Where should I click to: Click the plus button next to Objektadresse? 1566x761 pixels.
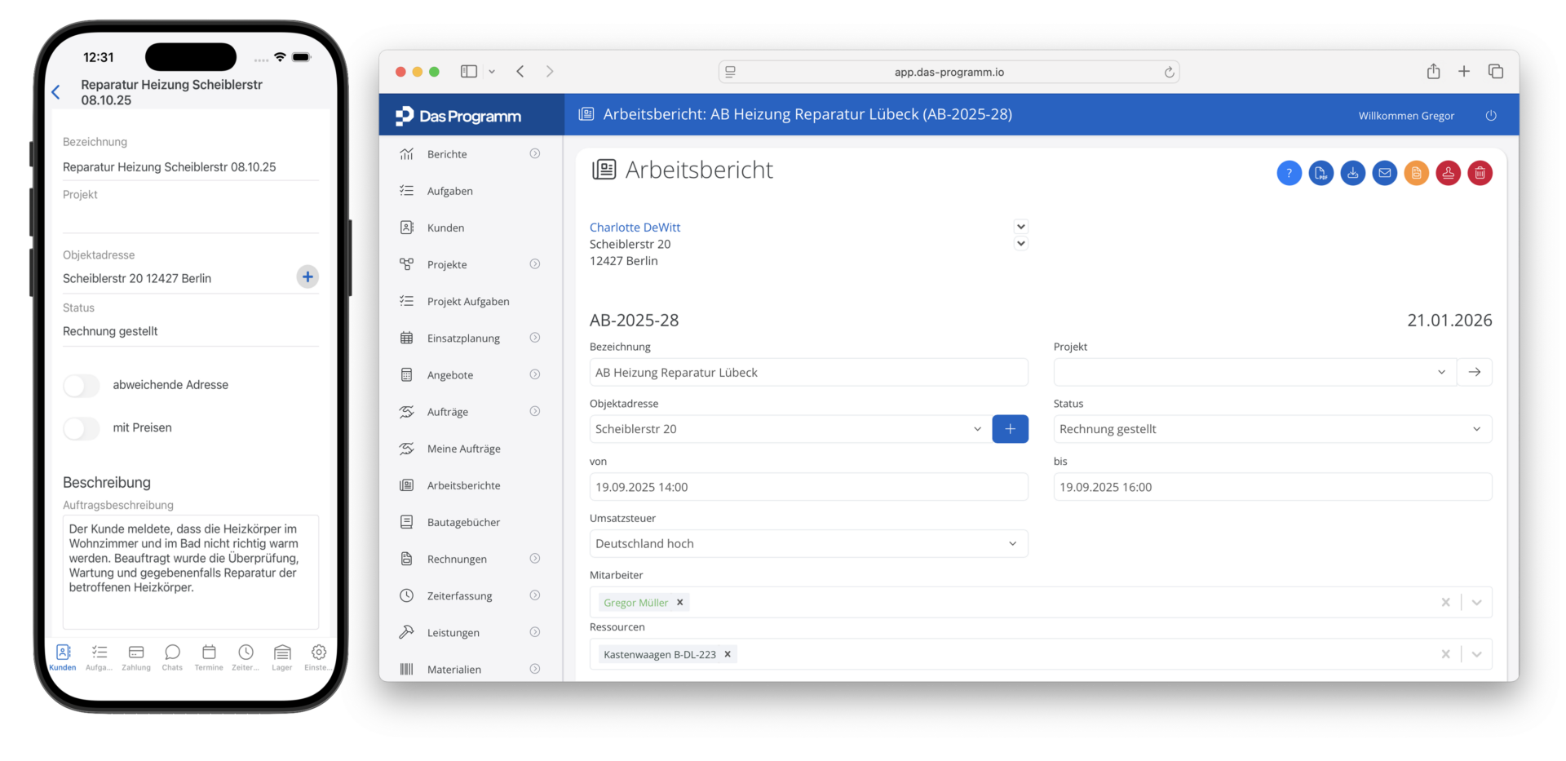(1010, 428)
